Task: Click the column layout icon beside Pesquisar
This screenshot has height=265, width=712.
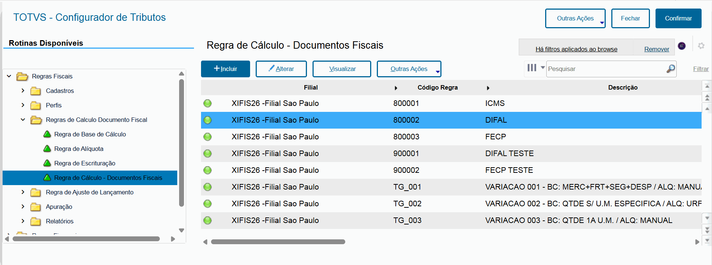Action: [x=532, y=68]
